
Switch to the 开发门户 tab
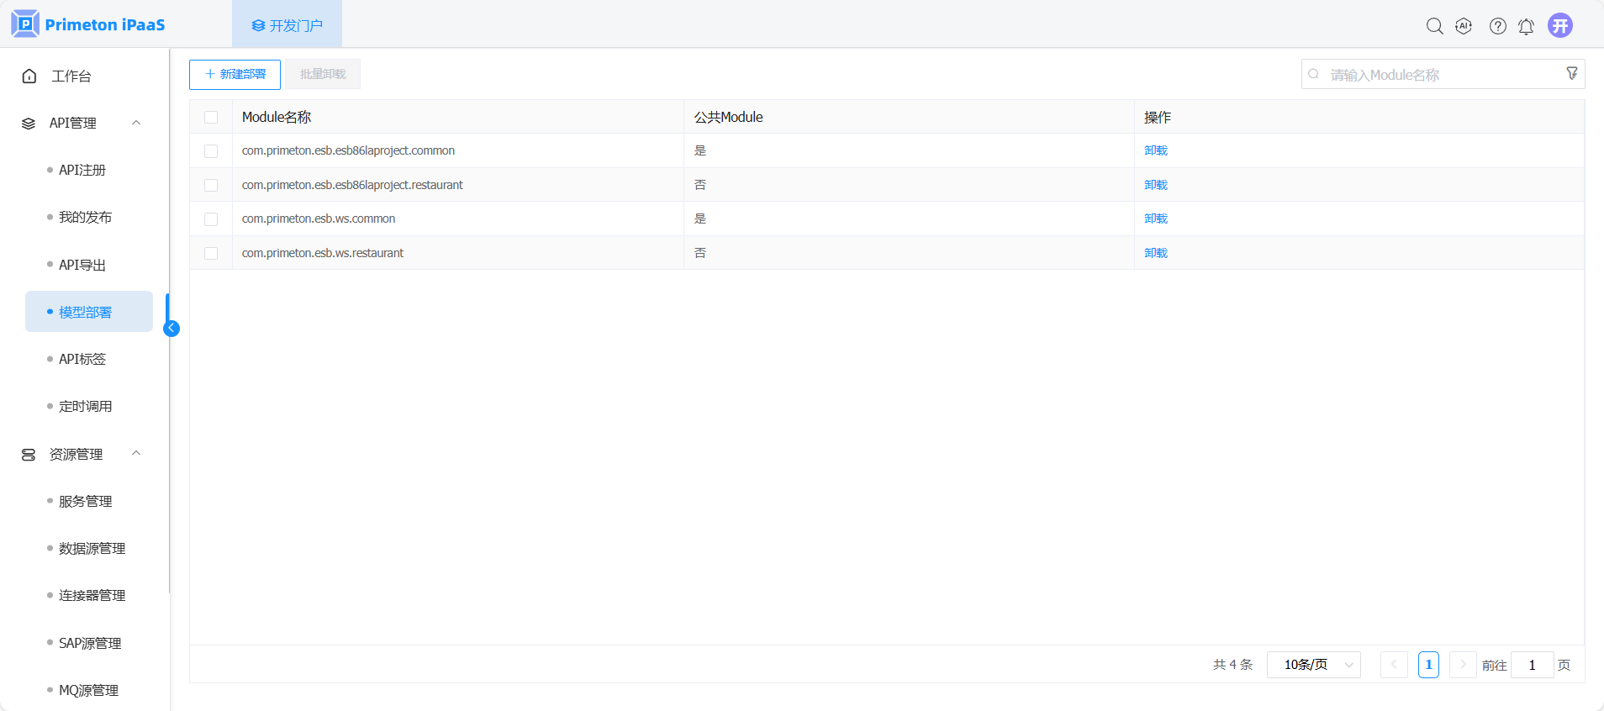[x=287, y=25]
